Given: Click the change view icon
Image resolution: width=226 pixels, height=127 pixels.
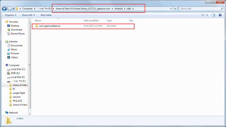Looking at the screenshot, I should (x=203, y=15).
